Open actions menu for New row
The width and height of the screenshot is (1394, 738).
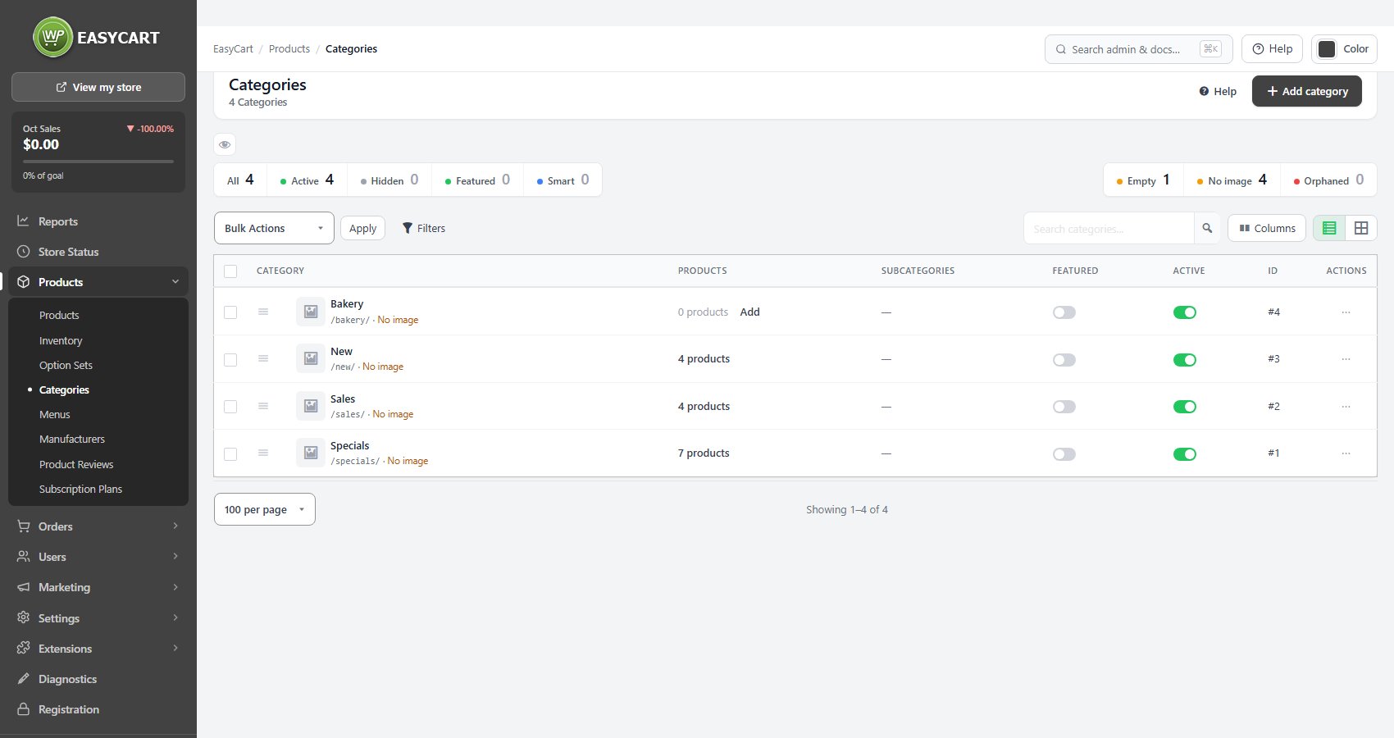coord(1346,359)
